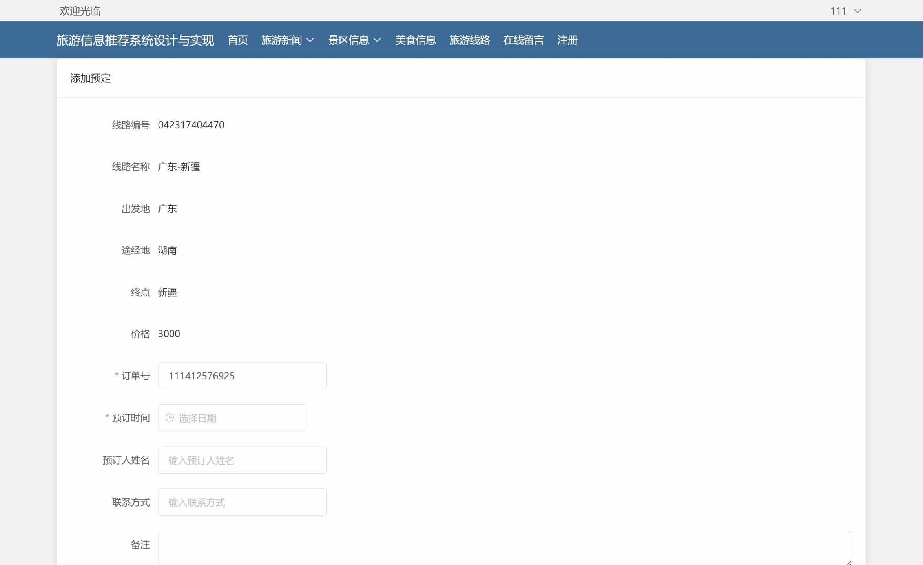This screenshot has height=565, width=923.
Task: Focus the 联系方式 input field
Action: [x=242, y=502]
